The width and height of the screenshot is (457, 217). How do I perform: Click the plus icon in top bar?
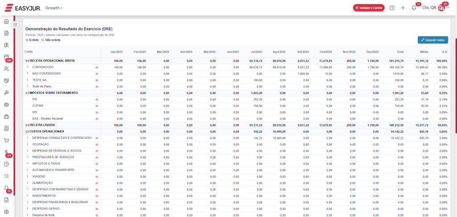[403, 8]
